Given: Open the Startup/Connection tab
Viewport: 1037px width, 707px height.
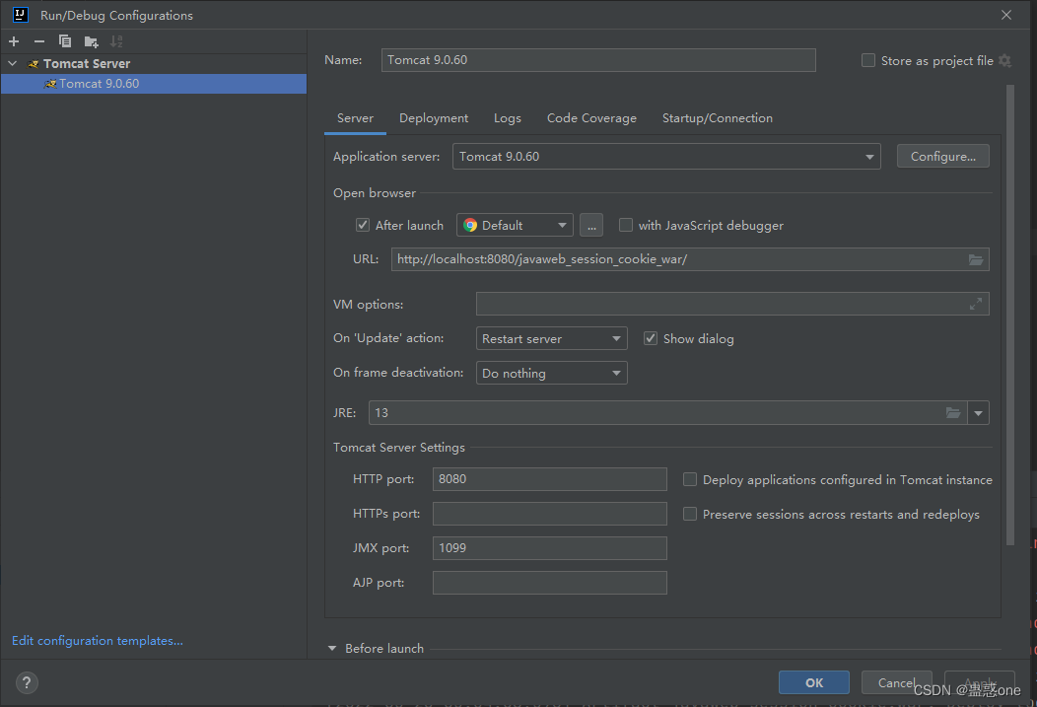Looking at the screenshot, I should (717, 118).
